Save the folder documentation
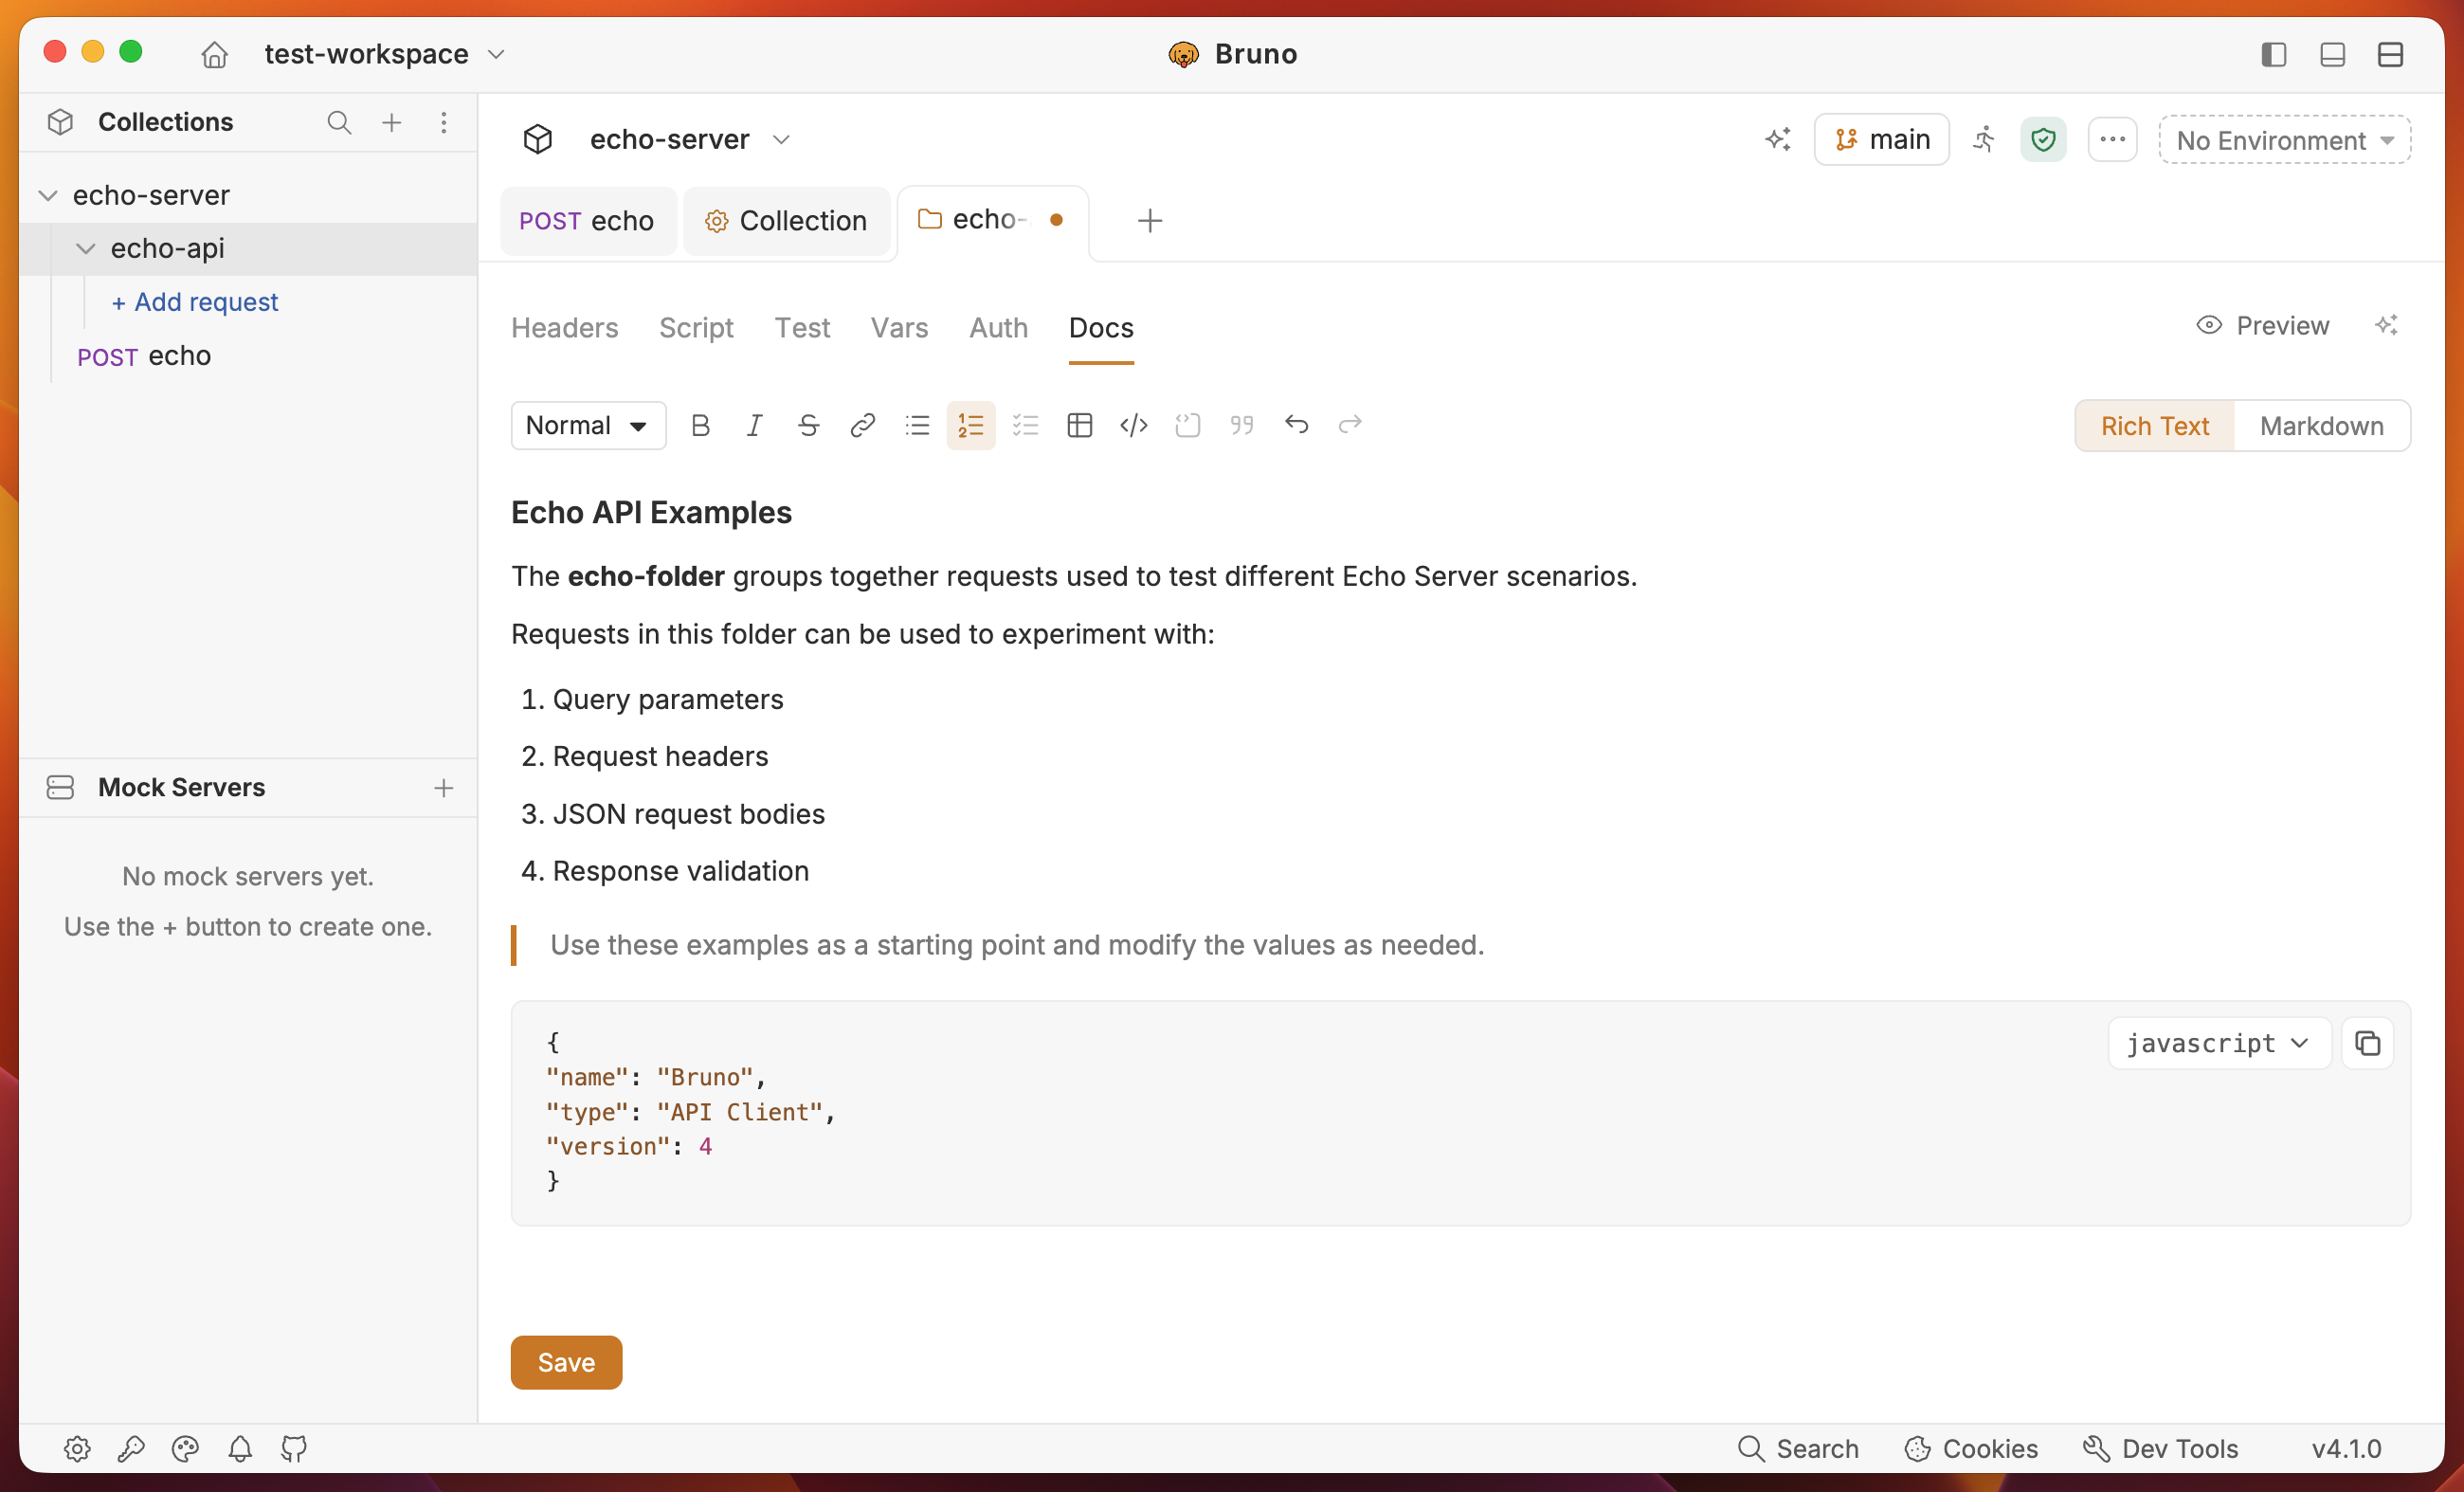This screenshot has width=2464, height=1492. tap(566, 1362)
